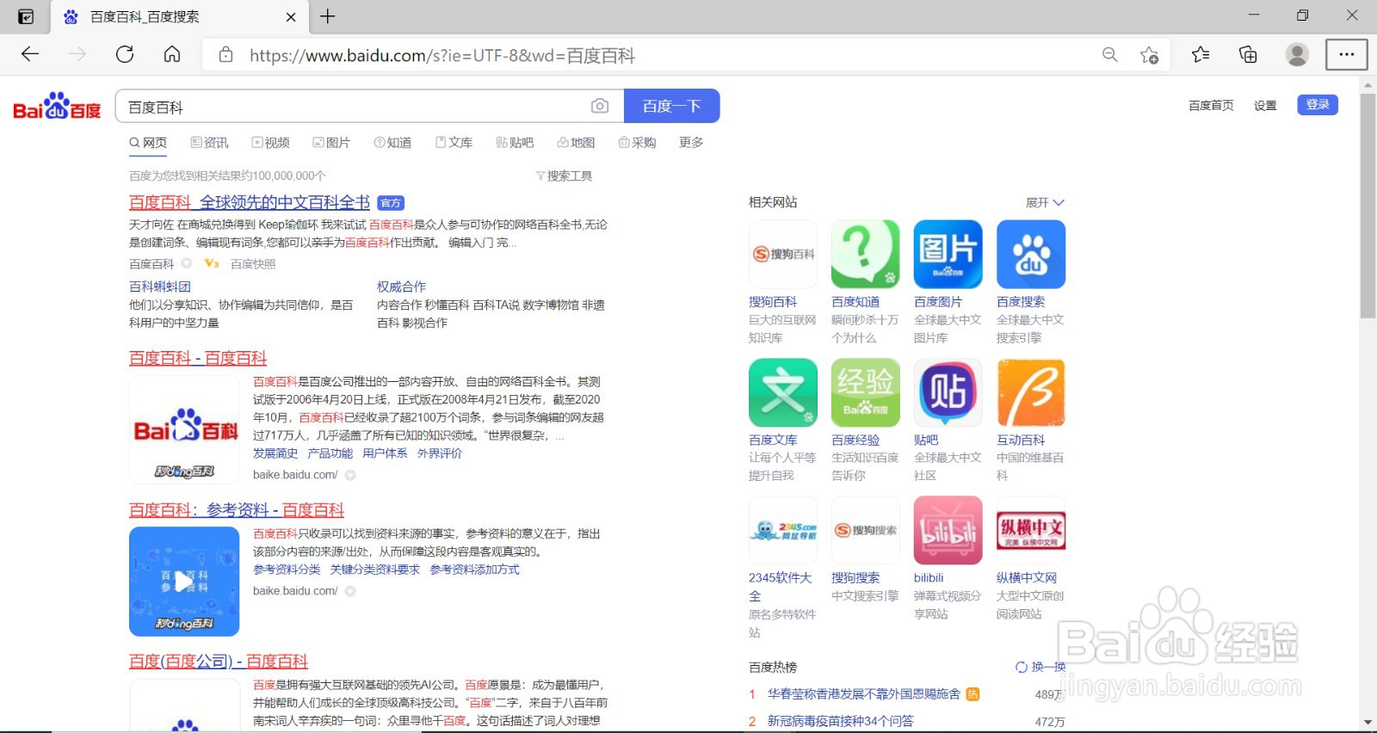Open result 百度百科_全球领先的中文百科全书
Viewport: 1377px width, 733px height.
pos(250,202)
